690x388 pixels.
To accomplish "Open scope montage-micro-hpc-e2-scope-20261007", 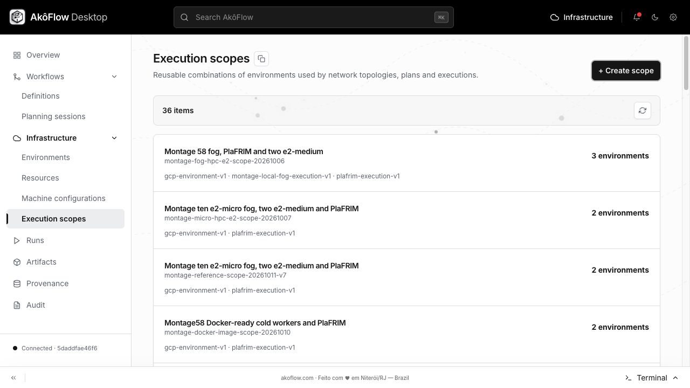I will 406,220.
